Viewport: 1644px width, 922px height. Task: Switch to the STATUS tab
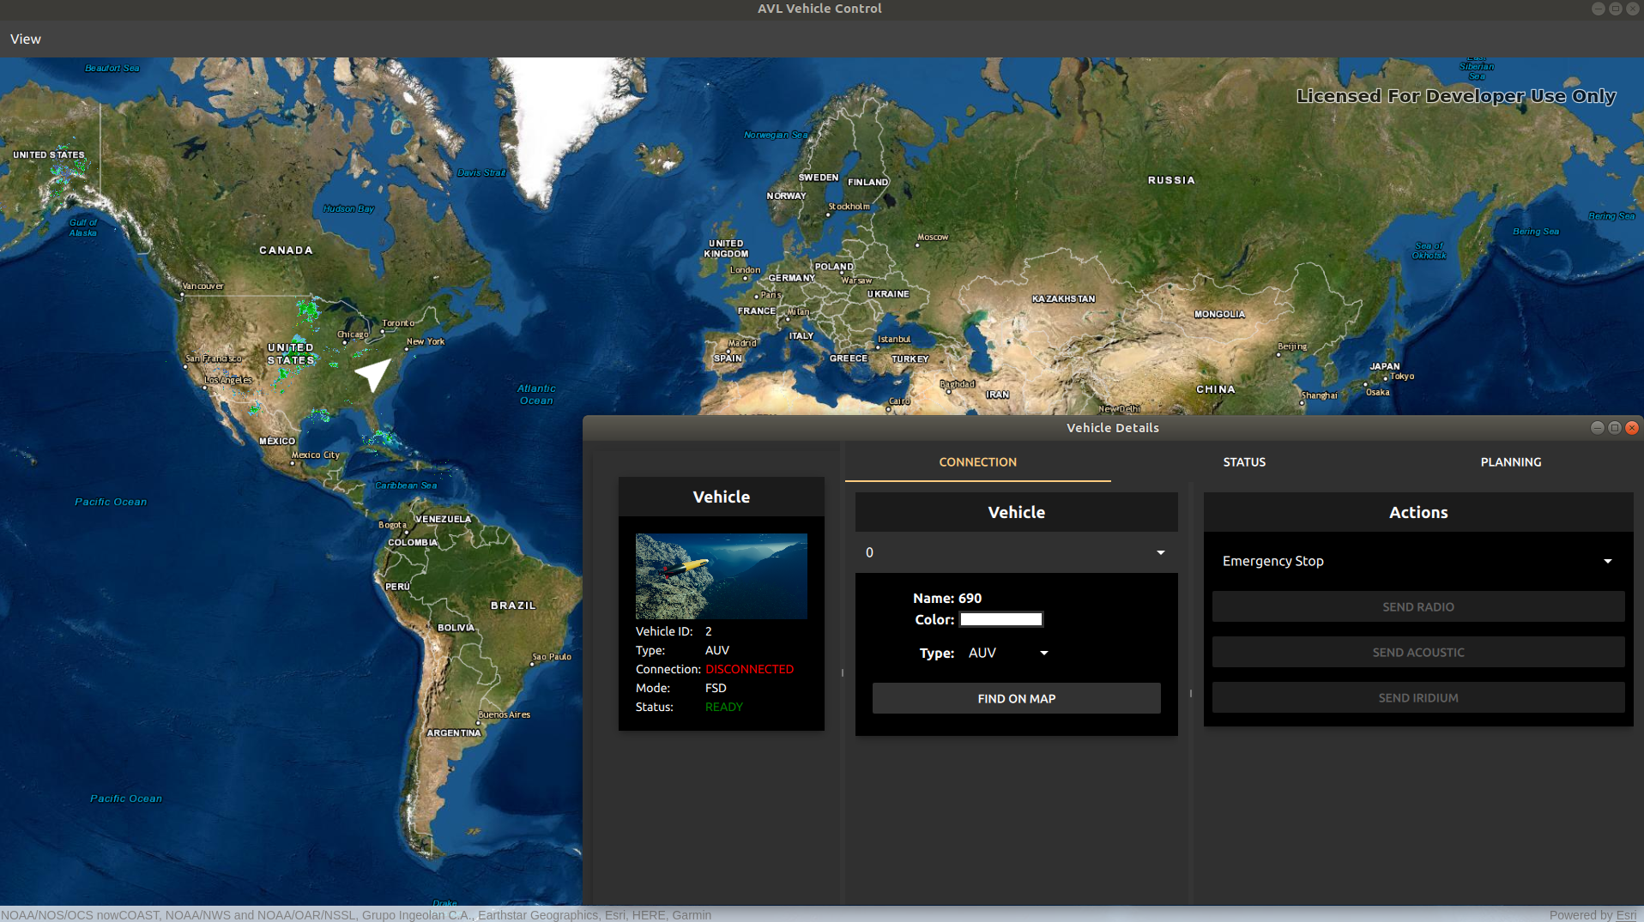[x=1244, y=461]
